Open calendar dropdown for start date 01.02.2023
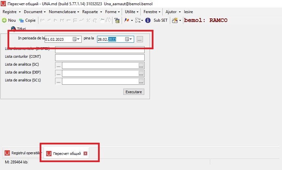The image size is (282, 170). tap(76, 39)
